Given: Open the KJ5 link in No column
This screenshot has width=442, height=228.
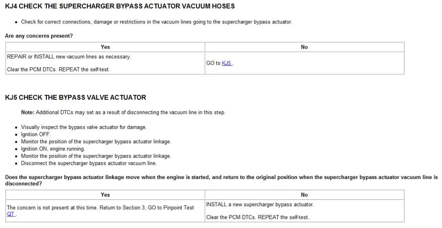Looking at the screenshot, I should [226, 63].
